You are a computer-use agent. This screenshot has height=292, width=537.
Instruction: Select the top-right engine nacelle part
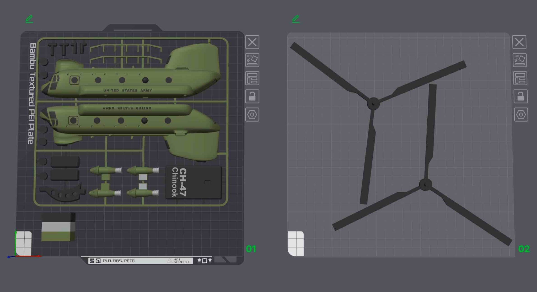[143, 170]
